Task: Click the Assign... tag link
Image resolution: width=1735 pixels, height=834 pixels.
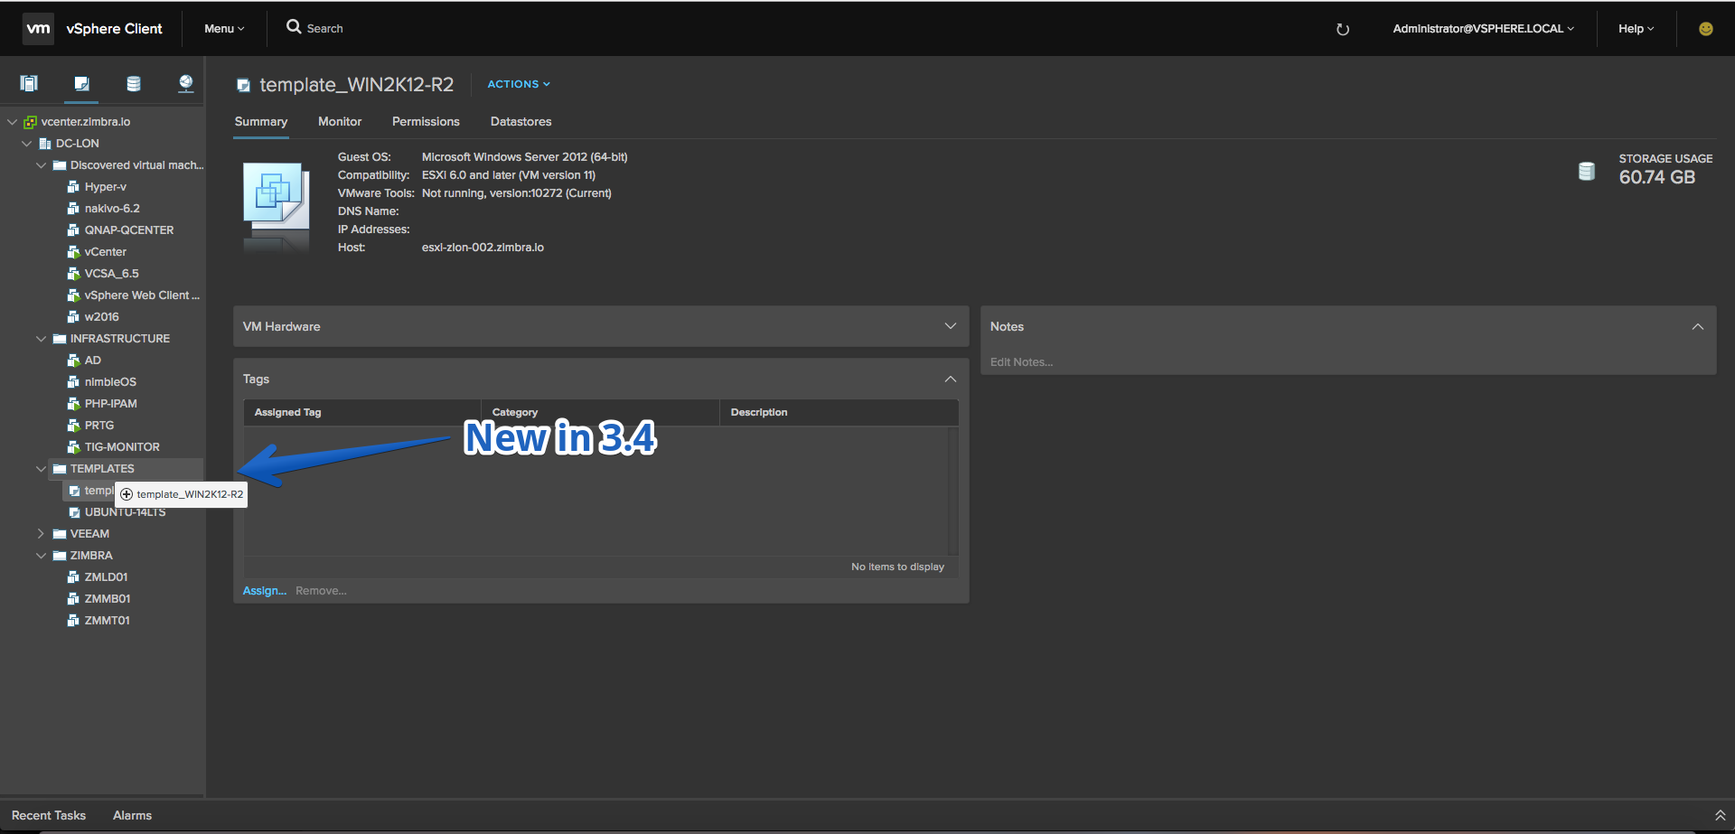Action: point(265,591)
